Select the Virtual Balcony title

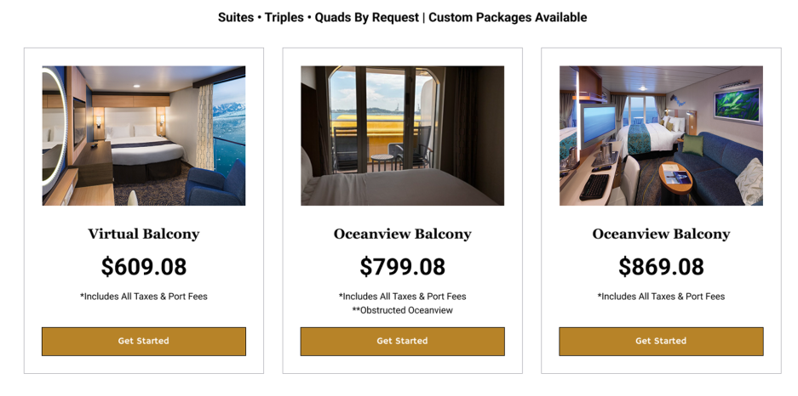pos(144,234)
